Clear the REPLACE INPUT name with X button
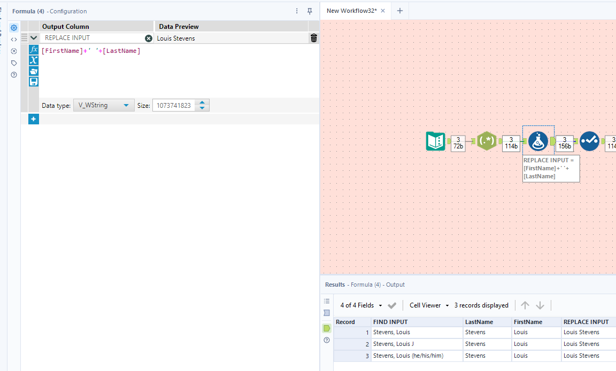Image resolution: width=616 pixels, height=371 pixels. pos(148,38)
